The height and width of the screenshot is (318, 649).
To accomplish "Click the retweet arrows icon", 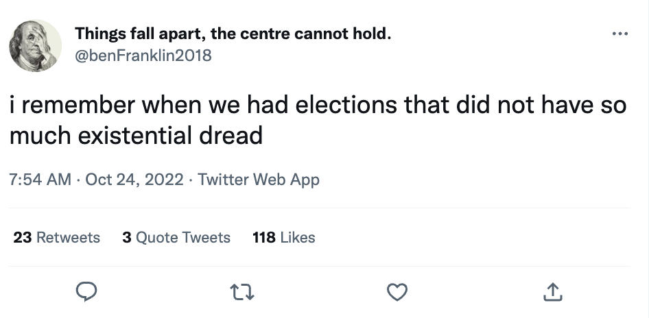I will (x=241, y=292).
